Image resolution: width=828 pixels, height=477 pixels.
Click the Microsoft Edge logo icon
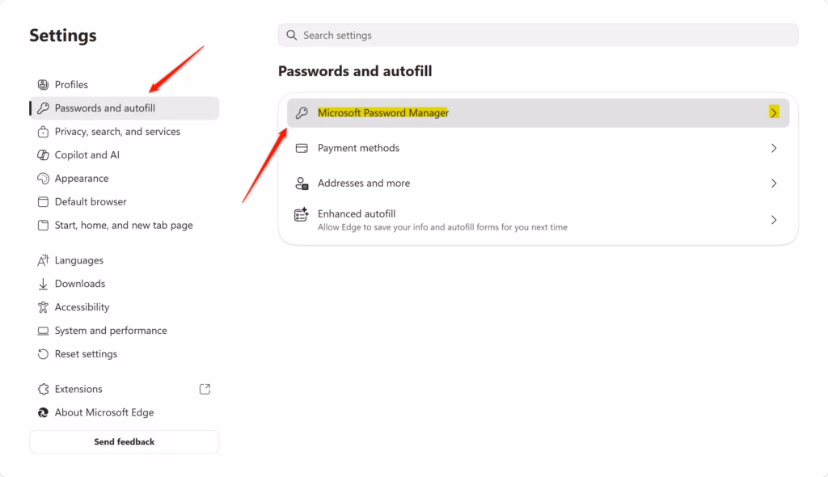click(43, 412)
